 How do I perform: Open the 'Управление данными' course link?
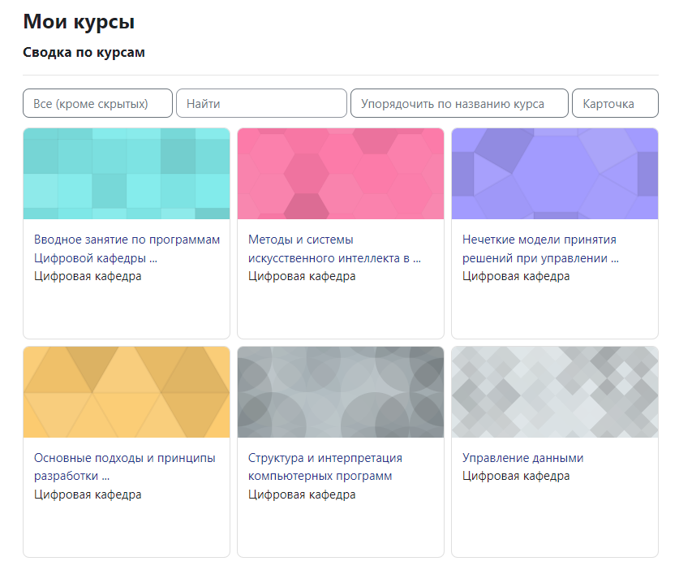[522, 458]
